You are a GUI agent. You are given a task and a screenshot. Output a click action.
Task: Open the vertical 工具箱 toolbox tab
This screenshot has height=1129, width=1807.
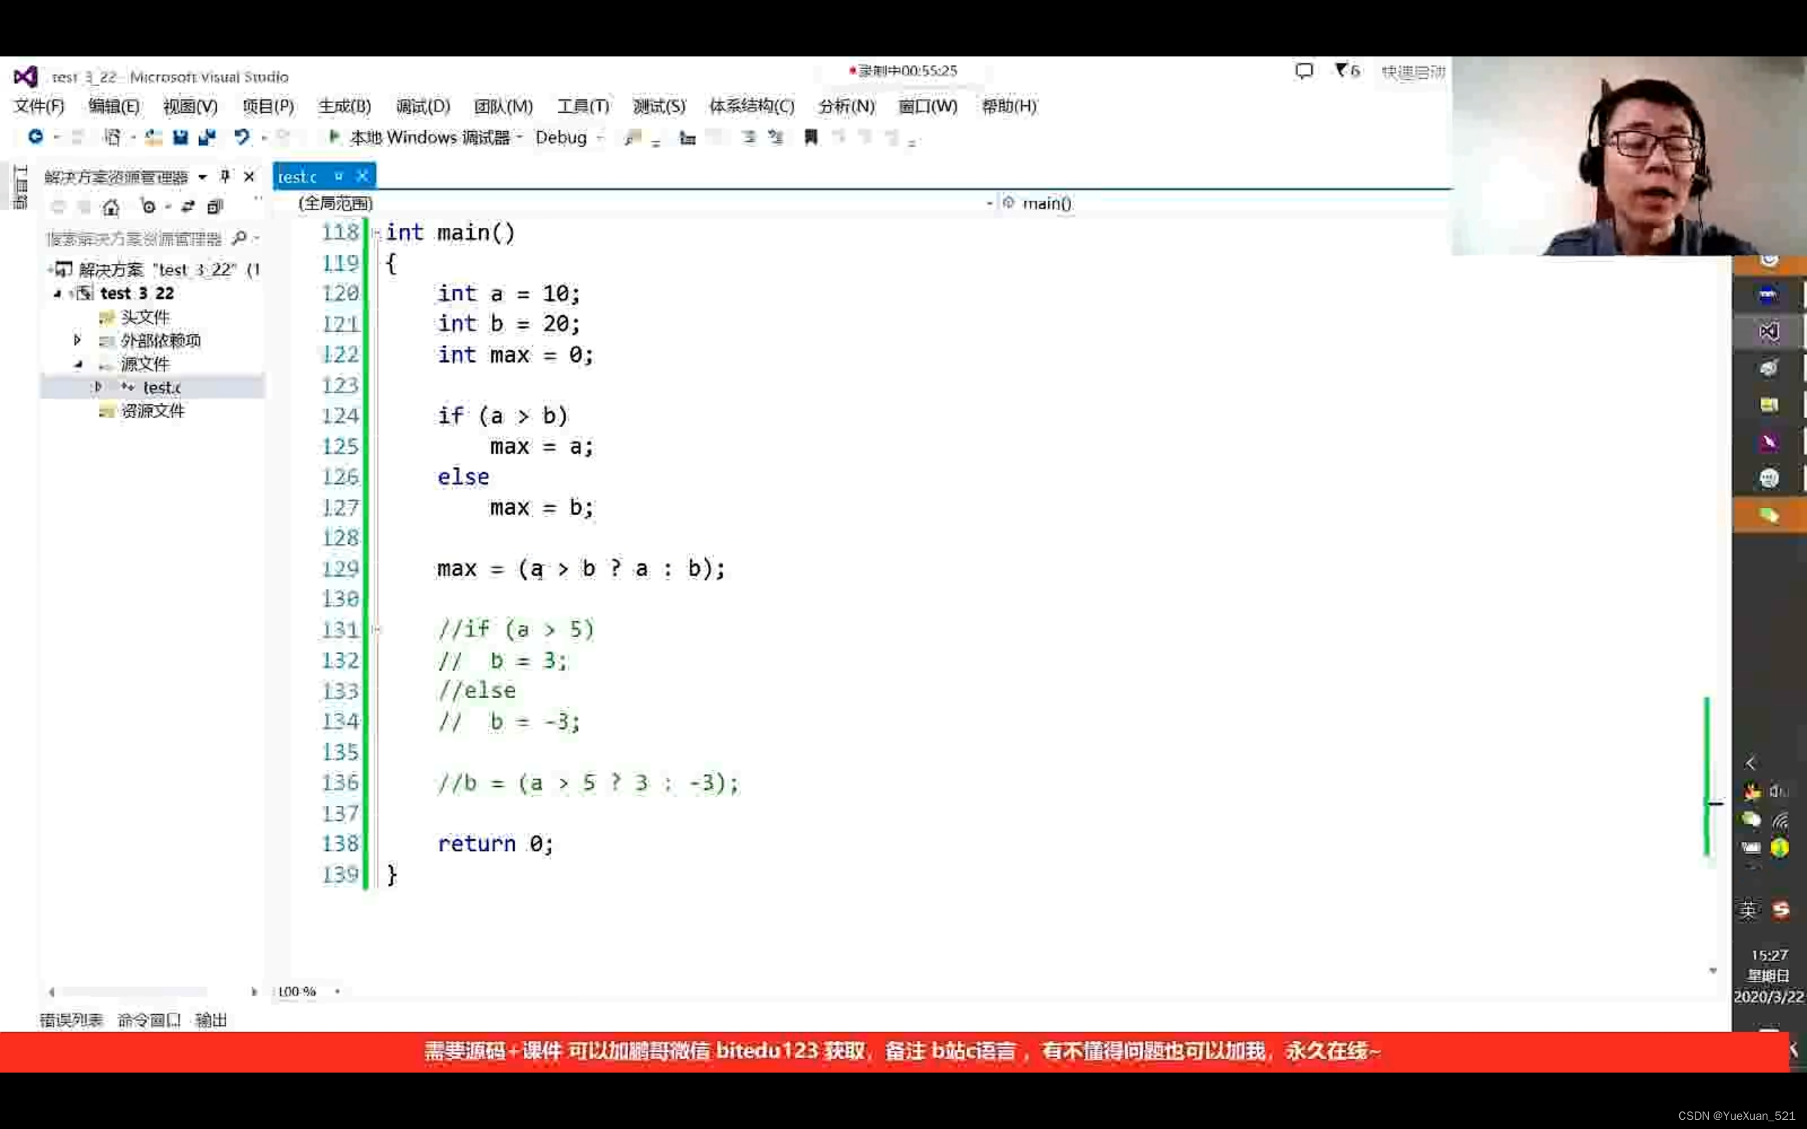[x=20, y=187]
